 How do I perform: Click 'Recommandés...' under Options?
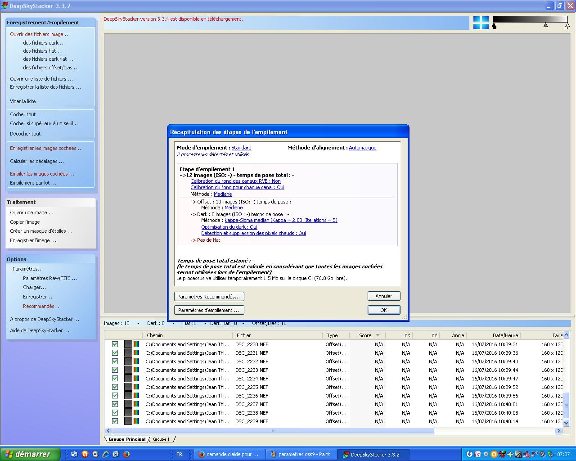click(41, 306)
